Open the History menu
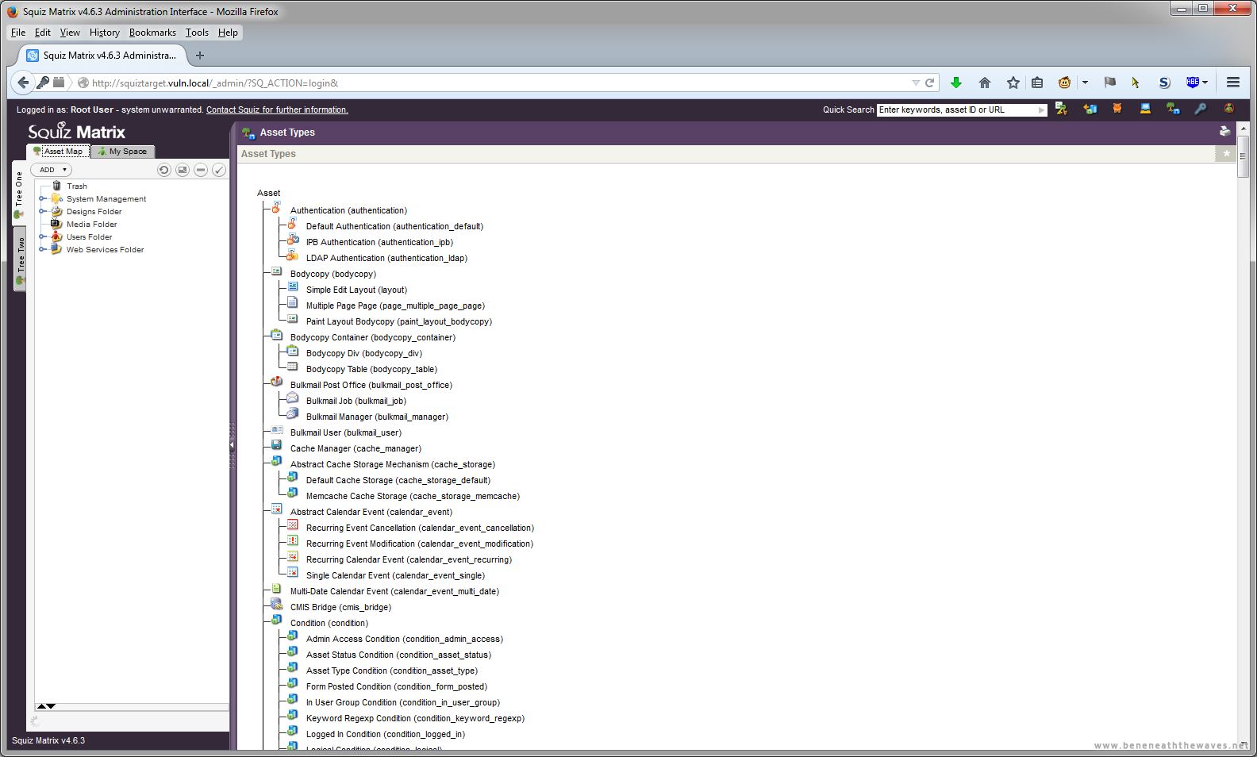The height and width of the screenshot is (757, 1257). click(x=105, y=33)
